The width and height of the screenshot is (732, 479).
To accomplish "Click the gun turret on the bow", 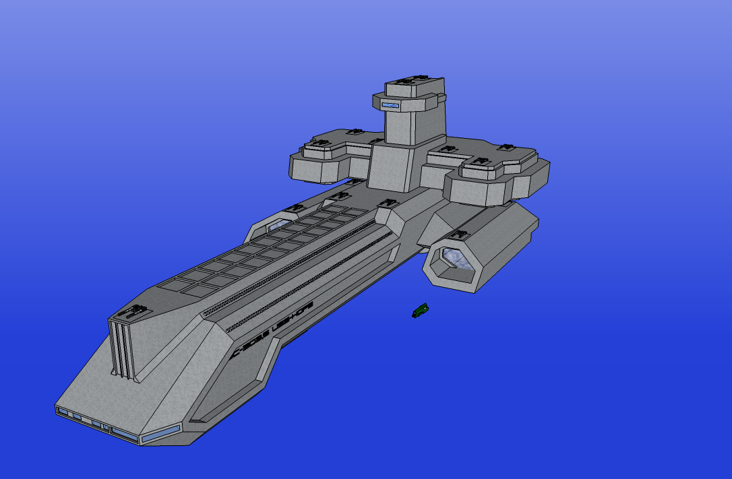I will [x=132, y=312].
